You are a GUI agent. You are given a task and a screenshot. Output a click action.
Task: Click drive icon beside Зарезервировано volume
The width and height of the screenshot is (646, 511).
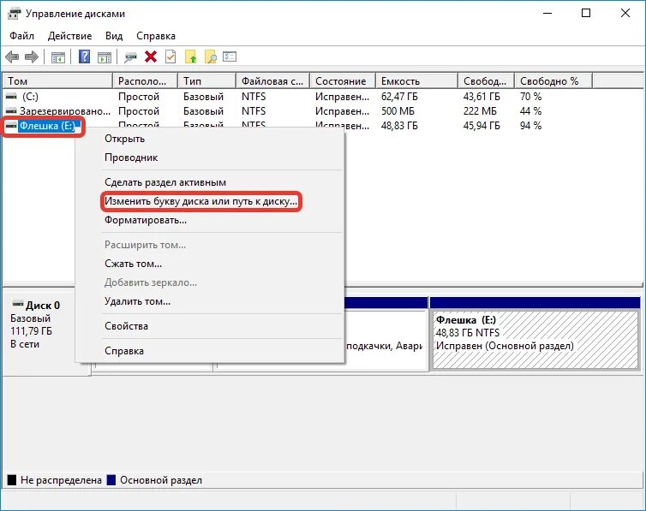11,111
